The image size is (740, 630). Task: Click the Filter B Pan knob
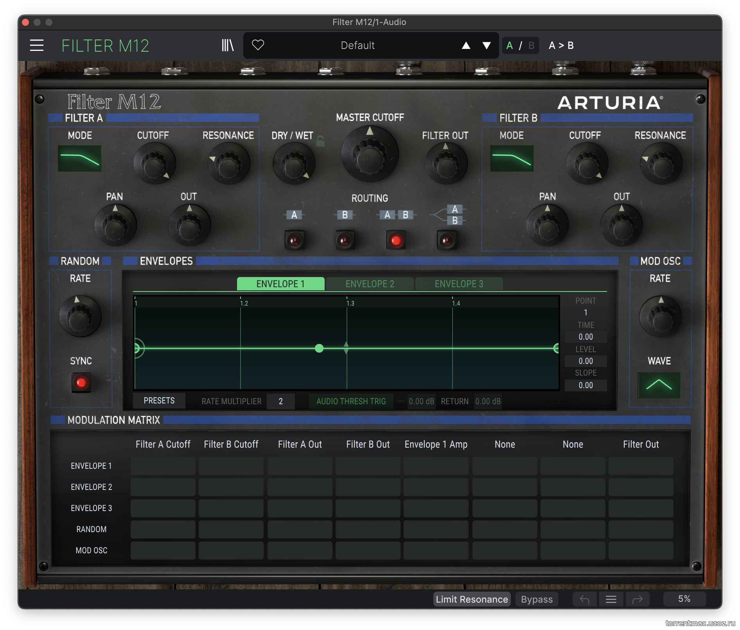click(x=548, y=225)
